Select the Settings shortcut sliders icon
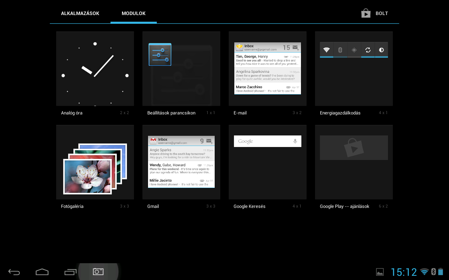This screenshot has width=449, height=280. click(160, 55)
